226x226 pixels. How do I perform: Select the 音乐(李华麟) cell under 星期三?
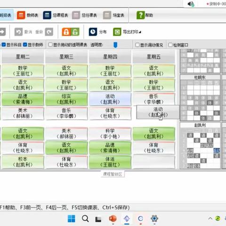66,113
